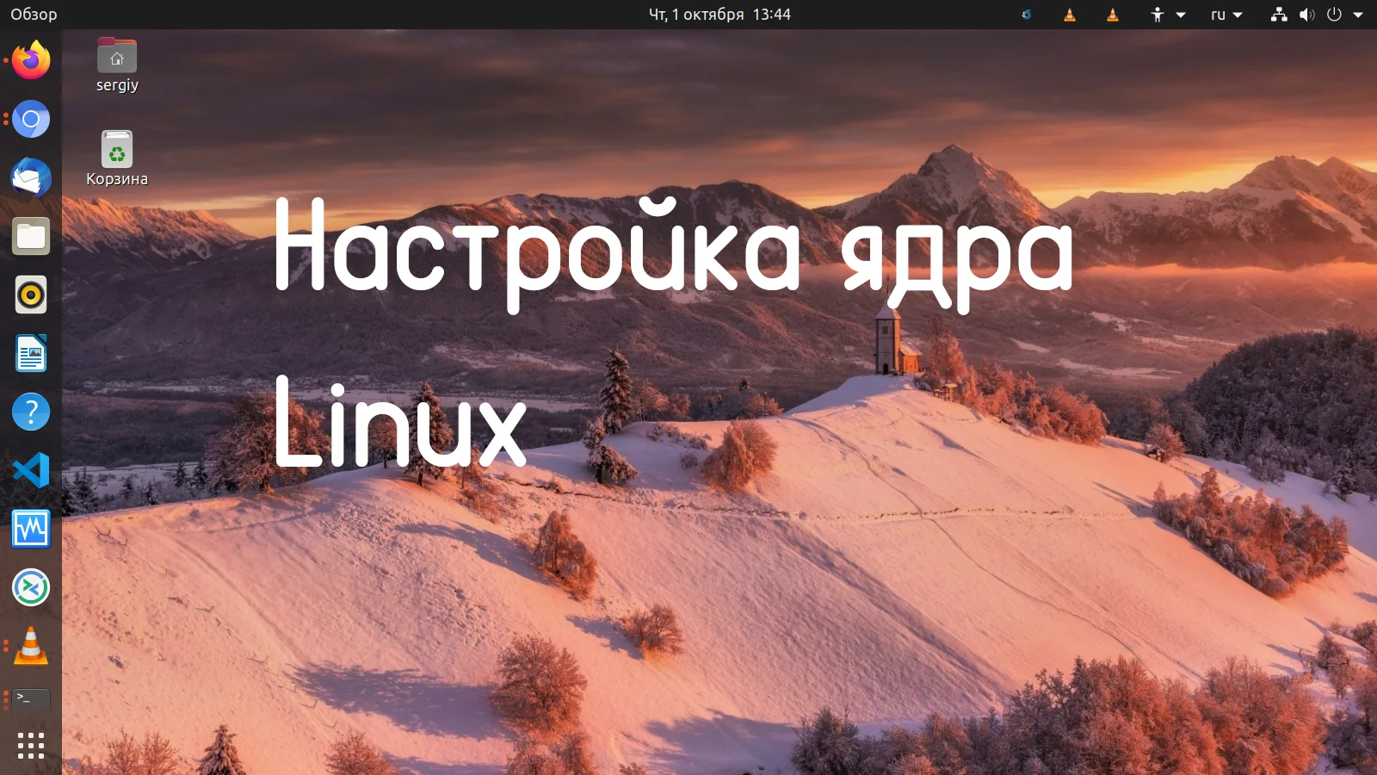This screenshot has height=775, width=1377.
Task: Open the system menu with the power icon
Action: tap(1318, 15)
